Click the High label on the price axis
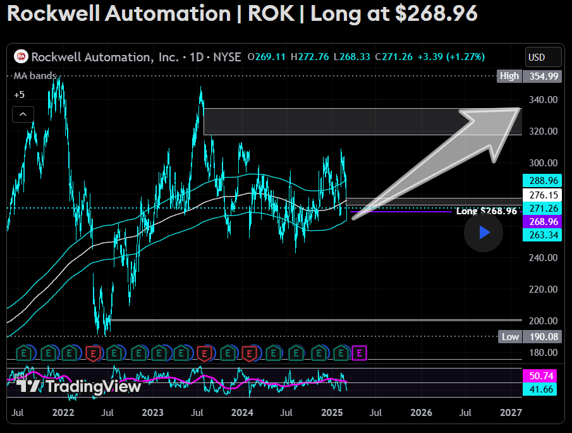The height and width of the screenshot is (433, 572). (x=509, y=76)
